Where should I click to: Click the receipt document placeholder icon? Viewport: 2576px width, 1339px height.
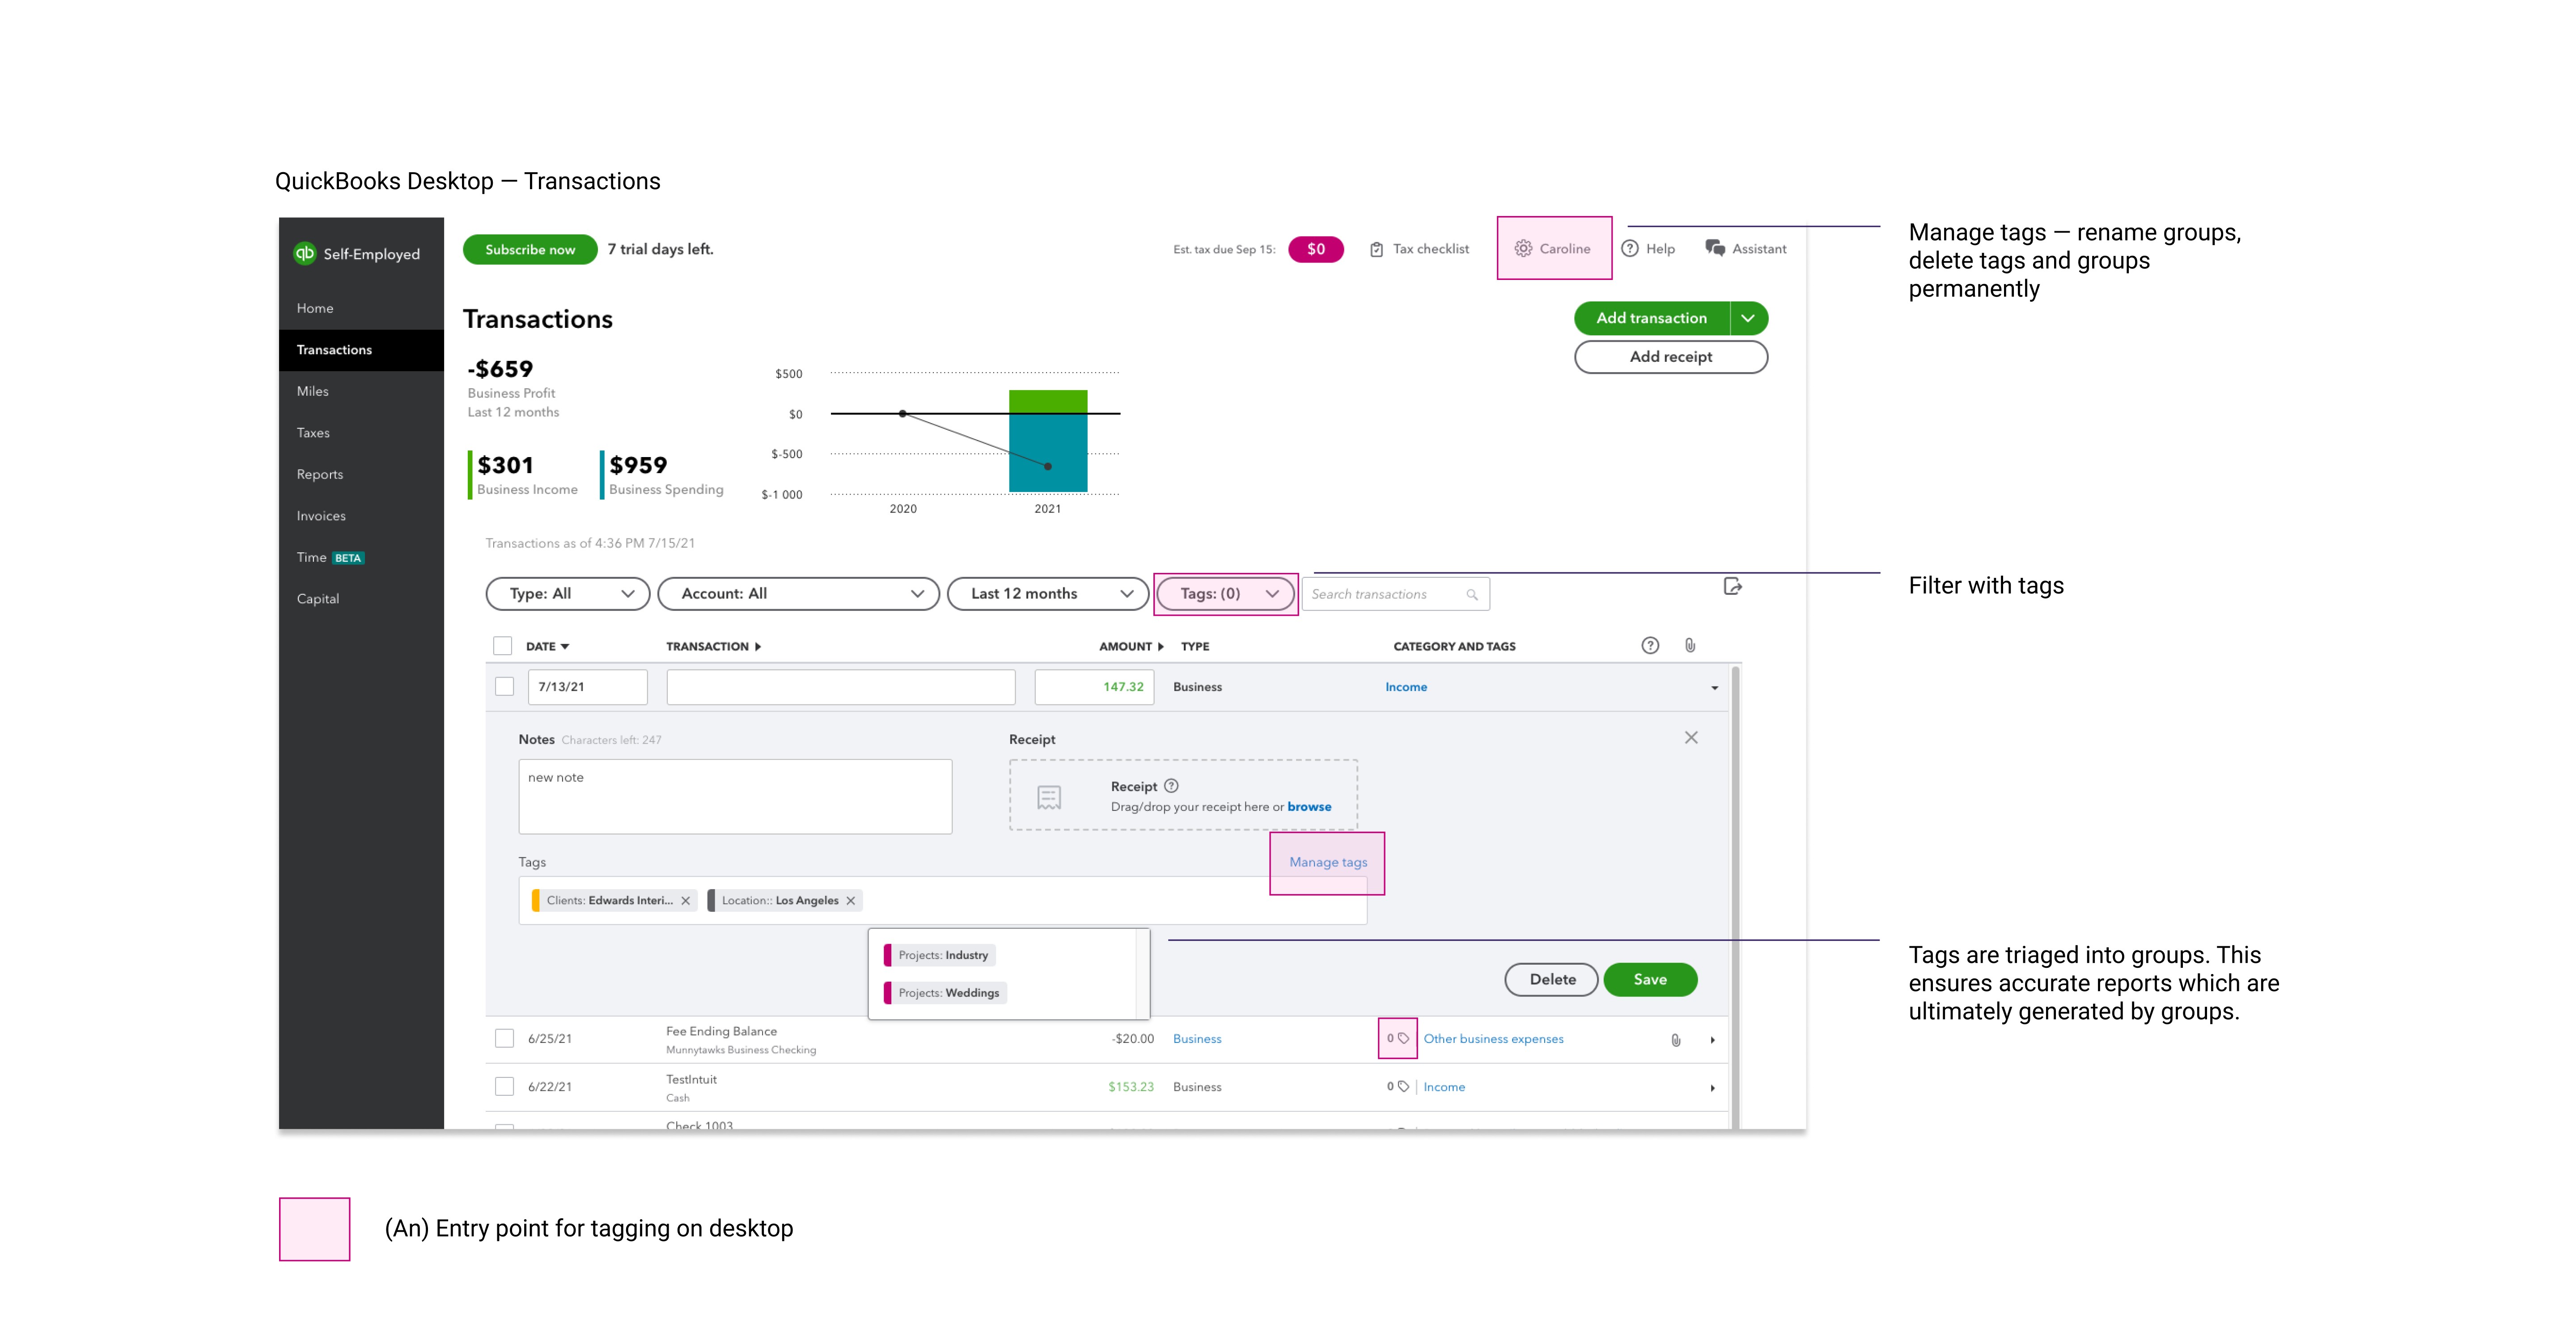pos(1049,797)
